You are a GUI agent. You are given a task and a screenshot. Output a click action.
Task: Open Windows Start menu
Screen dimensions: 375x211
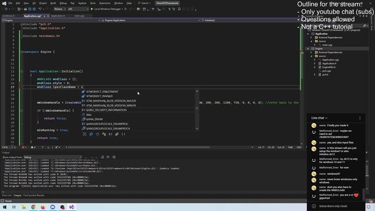coord(5,207)
